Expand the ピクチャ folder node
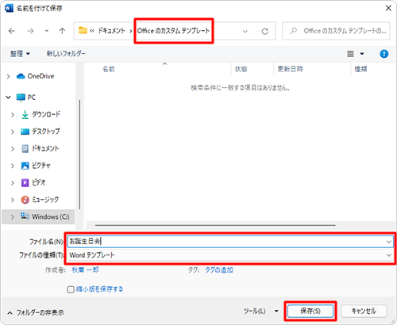Screen dimensions: 397x325 [13, 166]
